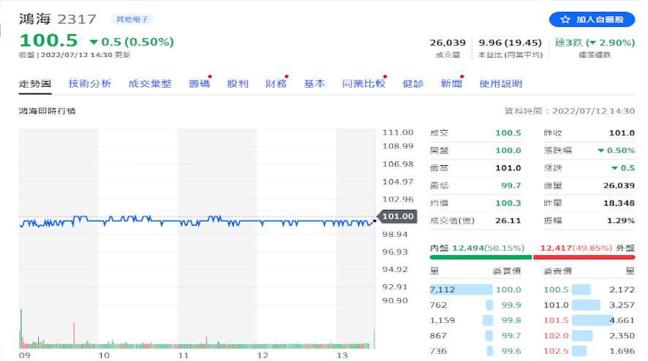Switch to the 技術分析 tab
648x361 pixels.
(x=90, y=84)
